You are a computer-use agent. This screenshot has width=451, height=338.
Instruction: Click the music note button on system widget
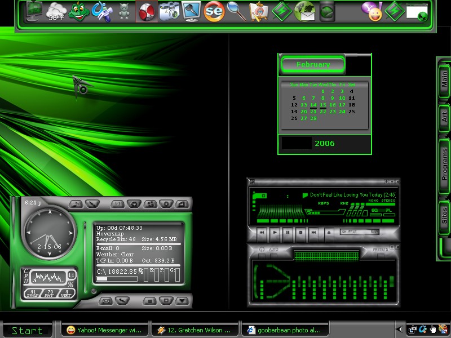pos(76,204)
